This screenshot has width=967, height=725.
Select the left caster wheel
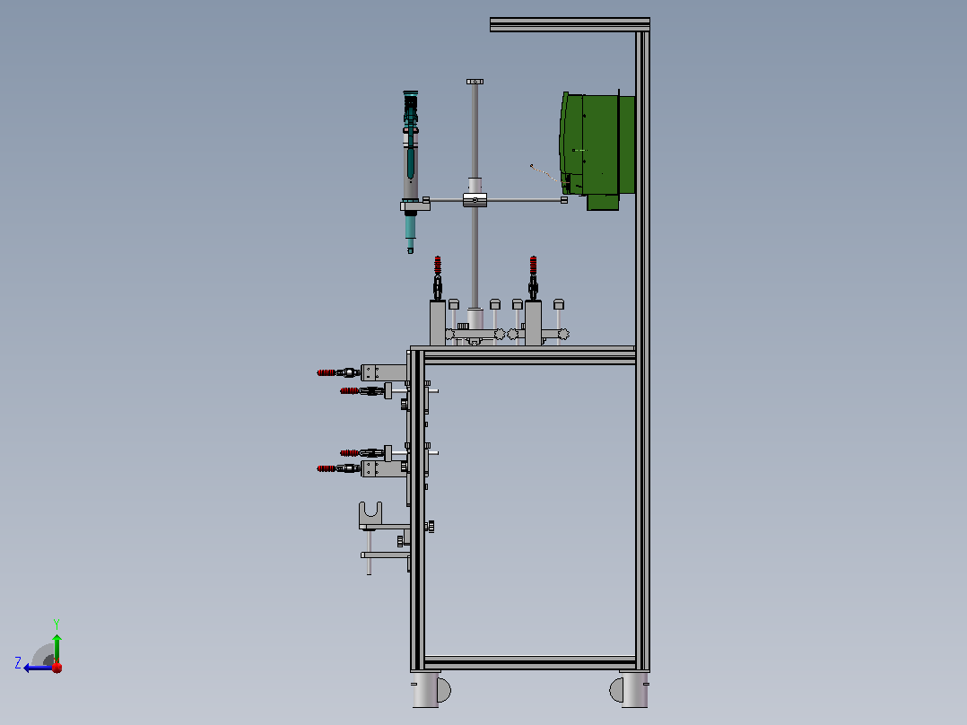(431, 690)
